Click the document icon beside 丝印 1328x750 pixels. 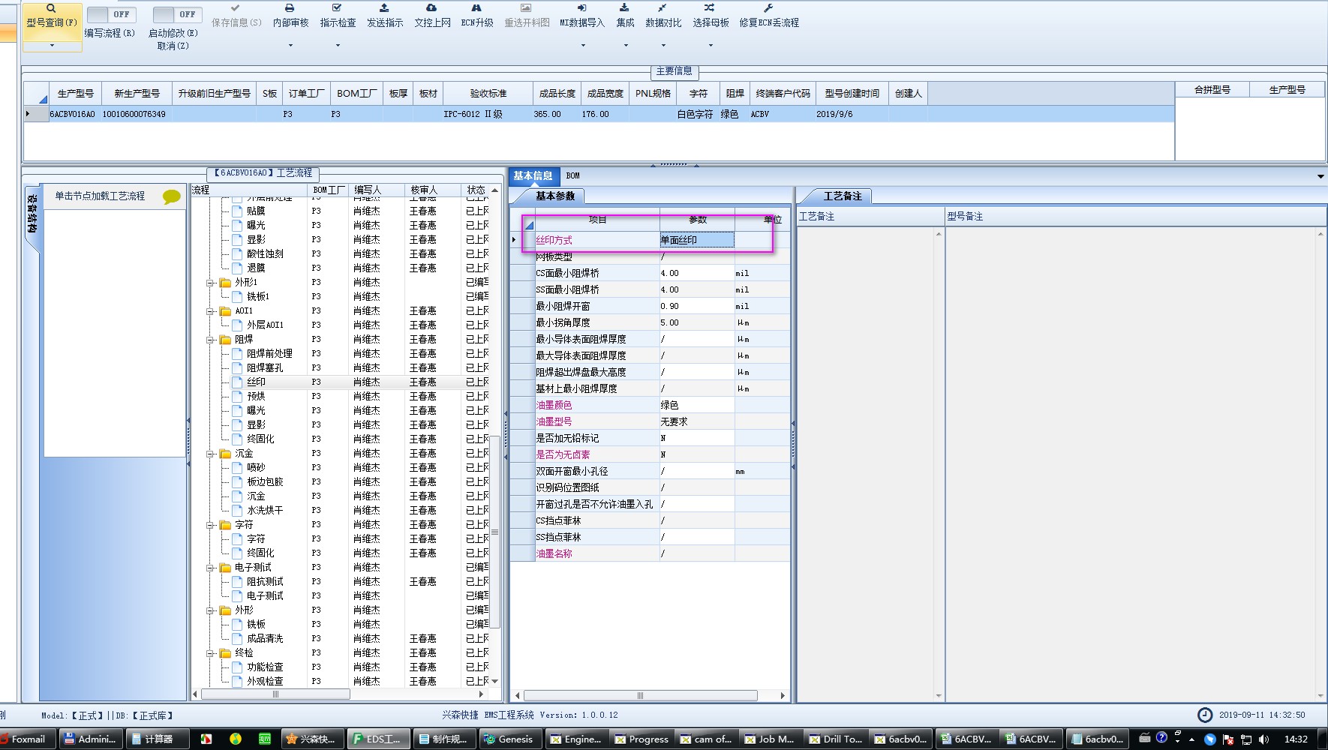click(237, 382)
